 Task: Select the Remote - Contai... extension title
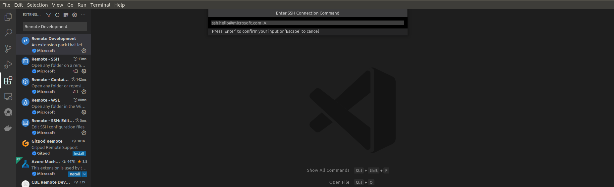(50, 80)
